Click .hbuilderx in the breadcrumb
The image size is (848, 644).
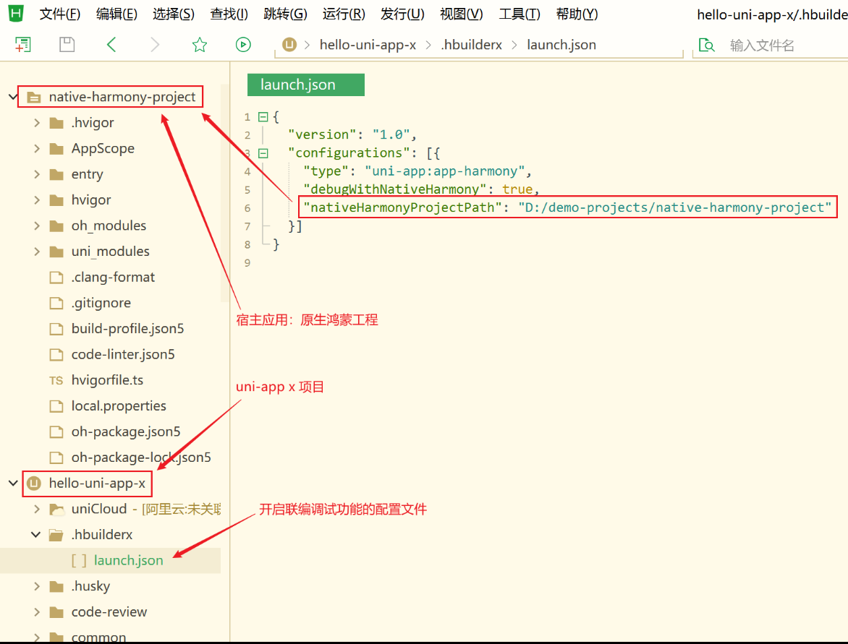tap(472, 45)
